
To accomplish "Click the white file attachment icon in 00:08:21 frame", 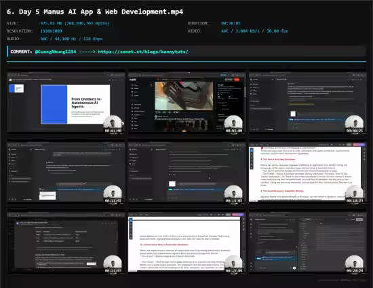I will point(293,114).
